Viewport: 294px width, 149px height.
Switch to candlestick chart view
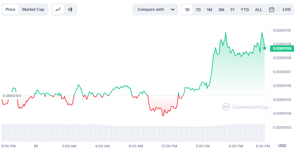70,9
